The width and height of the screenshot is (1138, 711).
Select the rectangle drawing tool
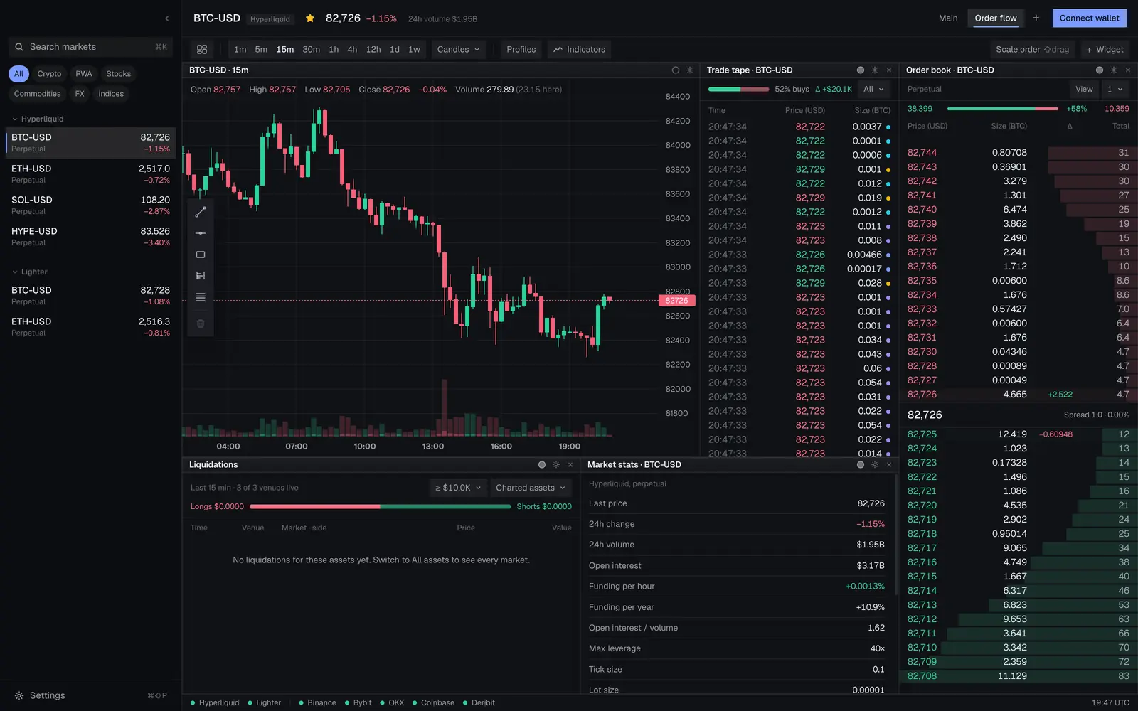(x=201, y=255)
